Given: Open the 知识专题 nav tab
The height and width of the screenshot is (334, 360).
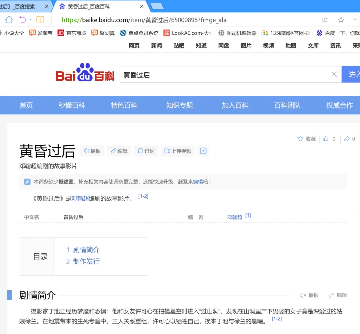Looking at the screenshot, I should click(x=180, y=105).
